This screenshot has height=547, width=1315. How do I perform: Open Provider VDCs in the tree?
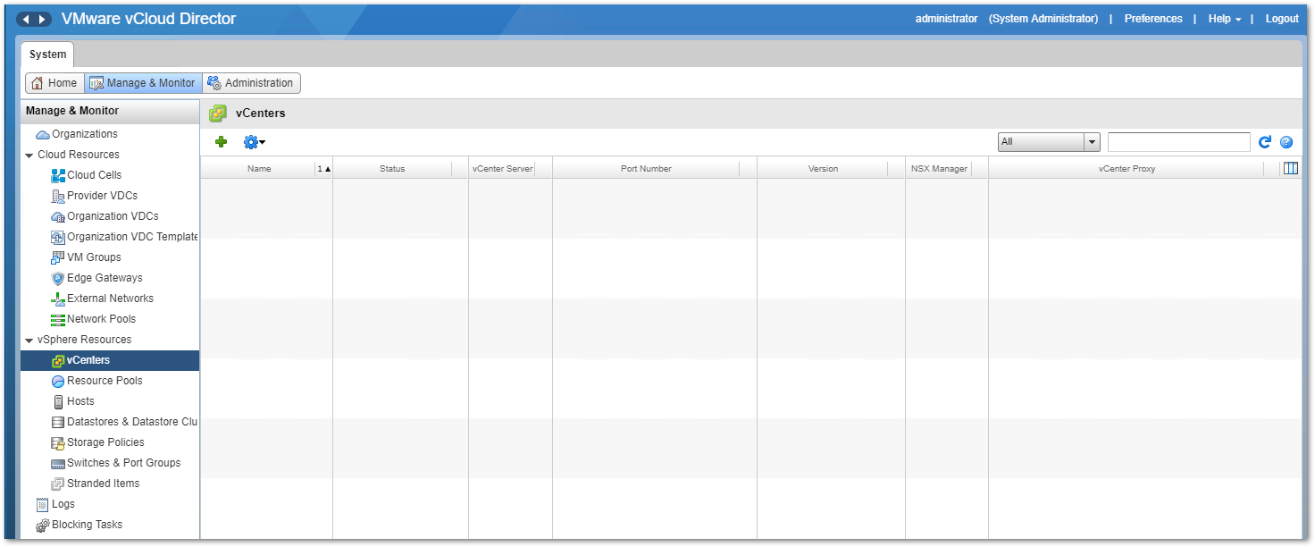(102, 196)
